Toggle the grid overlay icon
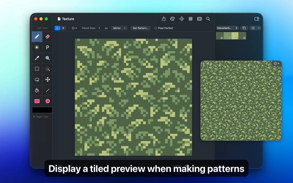 [x=191, y=18]
